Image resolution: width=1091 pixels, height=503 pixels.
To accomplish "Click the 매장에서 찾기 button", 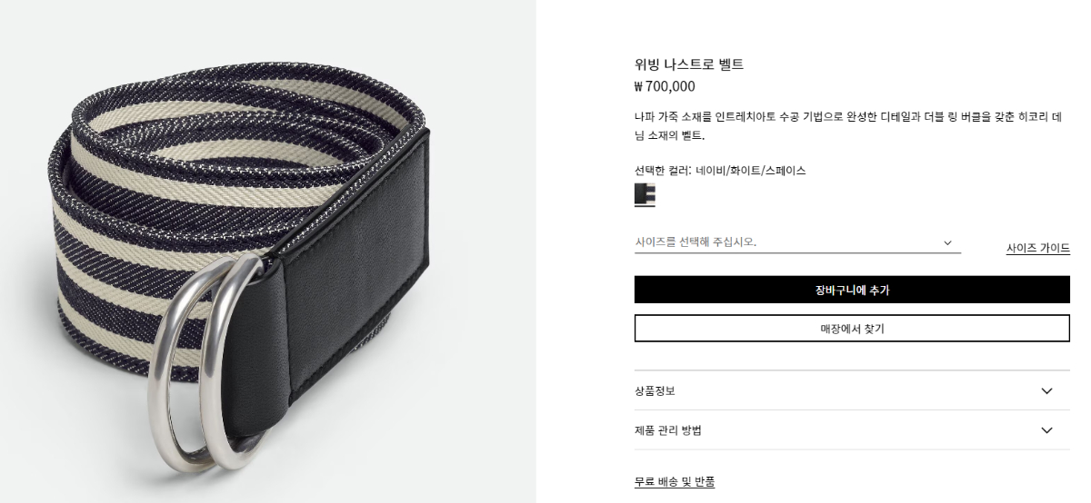I will pyautogui.click(x=852, y=329).
